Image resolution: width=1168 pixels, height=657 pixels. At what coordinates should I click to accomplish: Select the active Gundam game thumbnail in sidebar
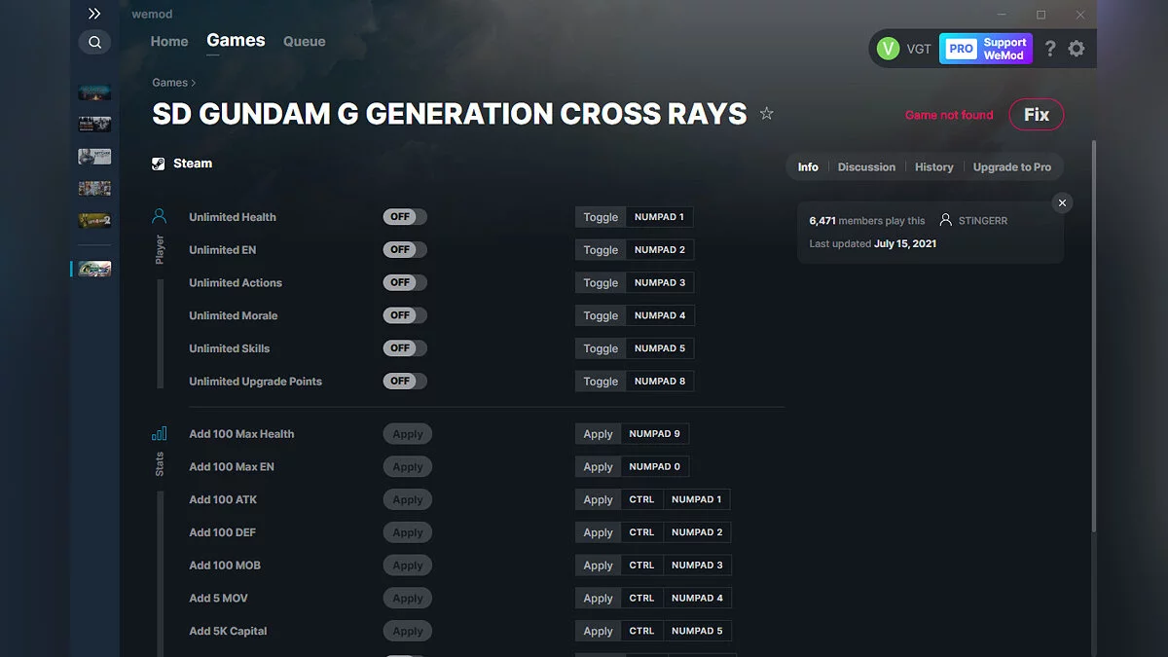click(94, 268)
